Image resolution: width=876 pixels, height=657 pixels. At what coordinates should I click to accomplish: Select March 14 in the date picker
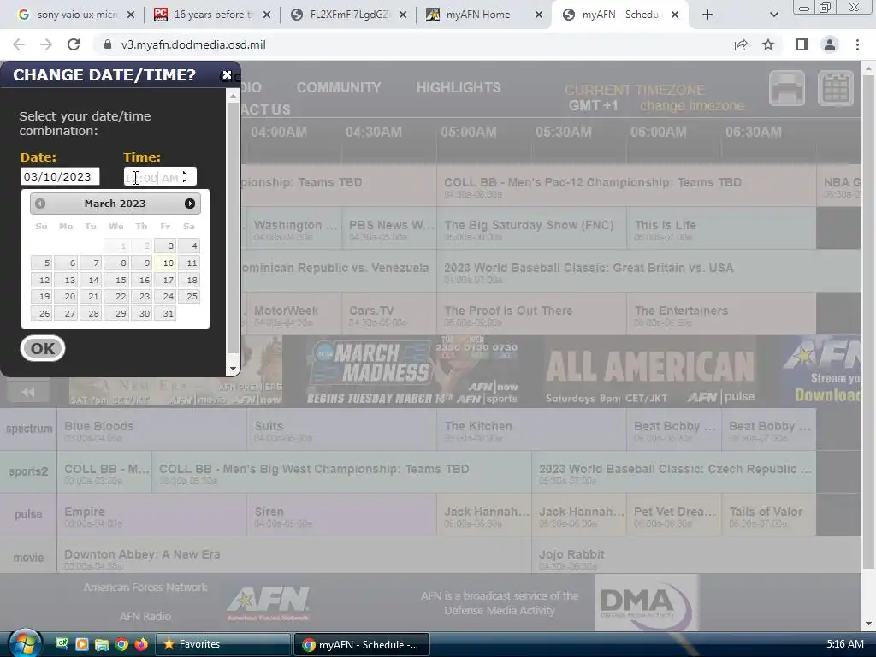click(x=91, y=280)
